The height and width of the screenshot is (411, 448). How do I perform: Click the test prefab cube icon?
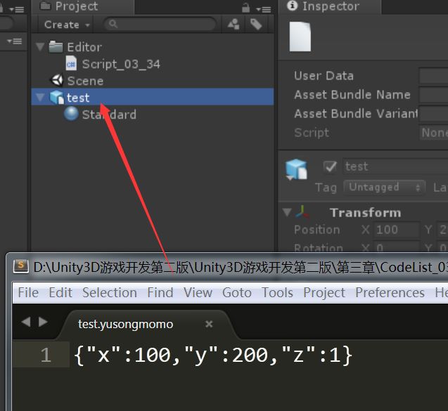pos(57,98)
